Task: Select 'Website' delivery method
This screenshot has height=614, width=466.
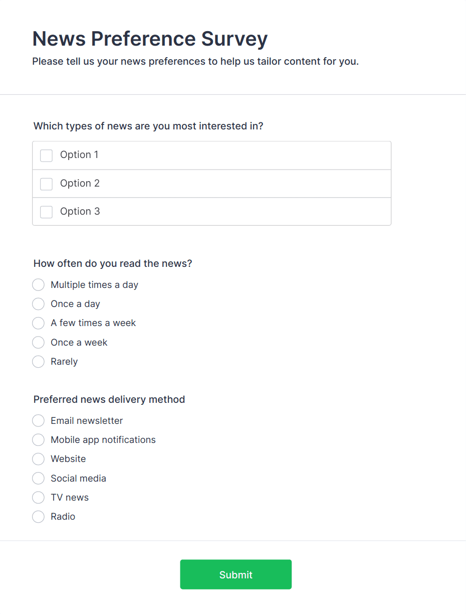Action: 38,459
